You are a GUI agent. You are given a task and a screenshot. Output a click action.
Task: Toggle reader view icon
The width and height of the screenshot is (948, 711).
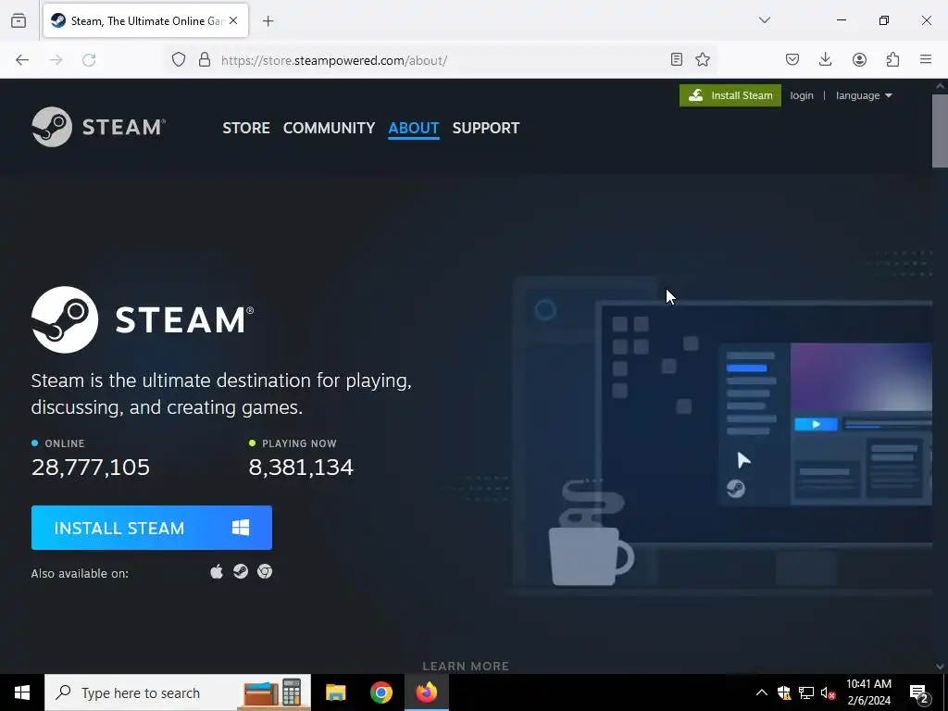coord(677,59)
